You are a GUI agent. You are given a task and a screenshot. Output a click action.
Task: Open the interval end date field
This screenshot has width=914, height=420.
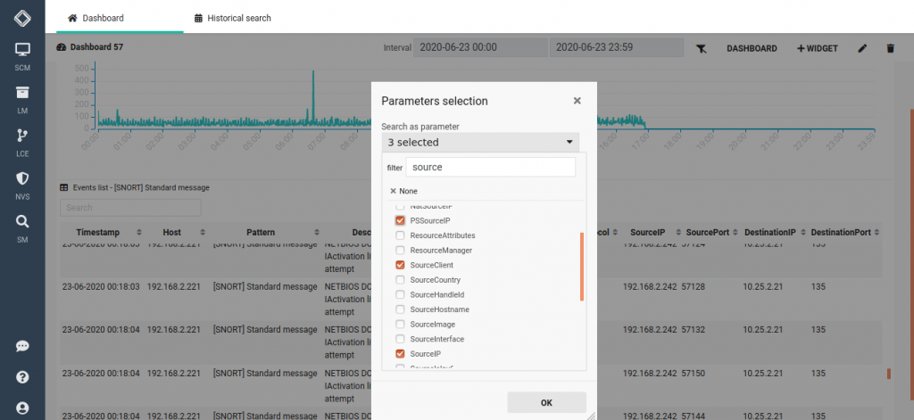pyautogui.click(x=616, y=47)
